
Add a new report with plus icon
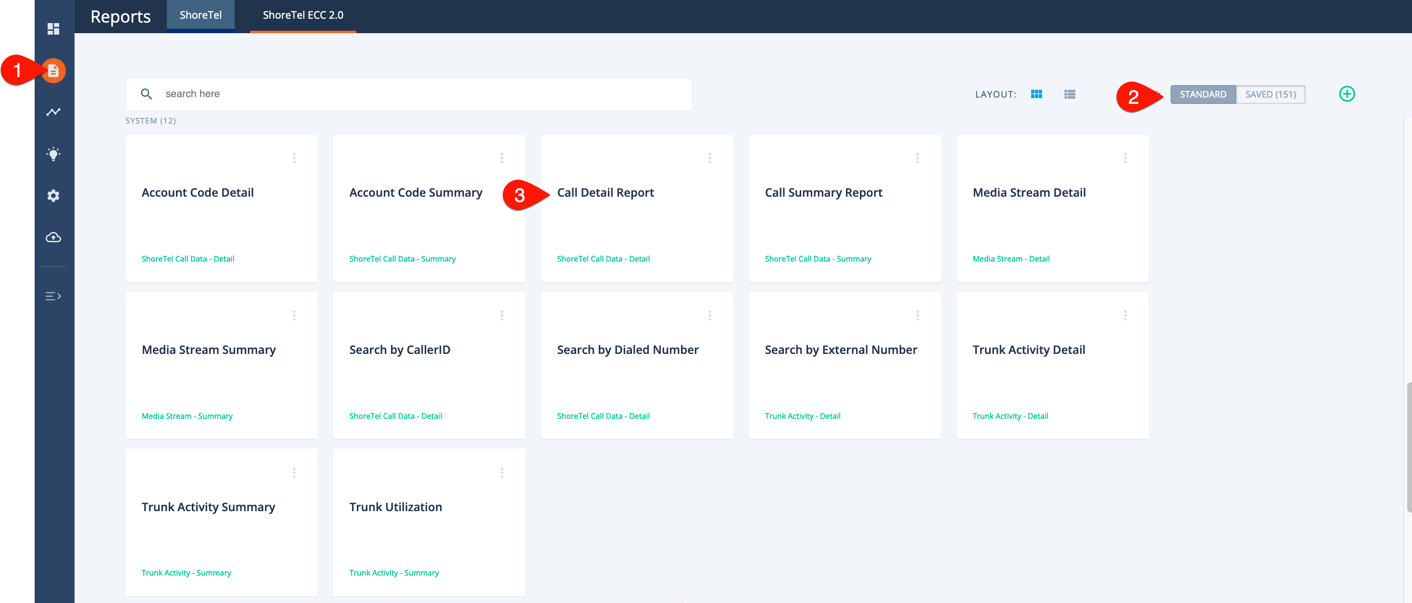click(x=1347, y=94)
